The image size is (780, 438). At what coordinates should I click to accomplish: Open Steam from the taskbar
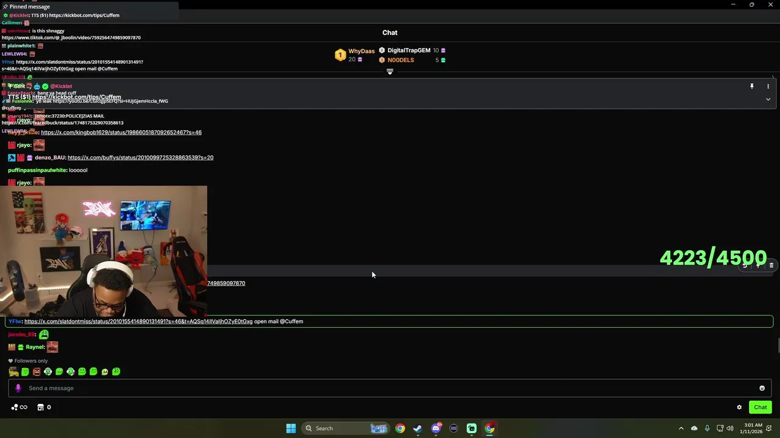coord(417,428)
